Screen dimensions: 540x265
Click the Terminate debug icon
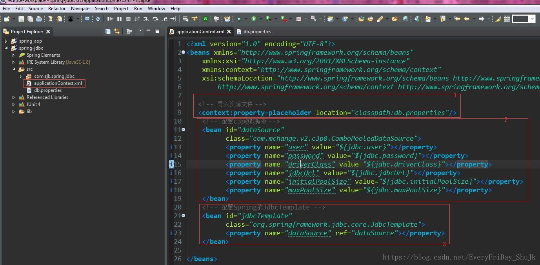tap(128, 19)
